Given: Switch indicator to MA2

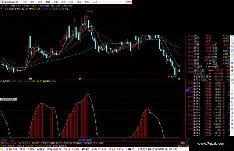Looking at the screenshot, I should click(x=61, y=143).
